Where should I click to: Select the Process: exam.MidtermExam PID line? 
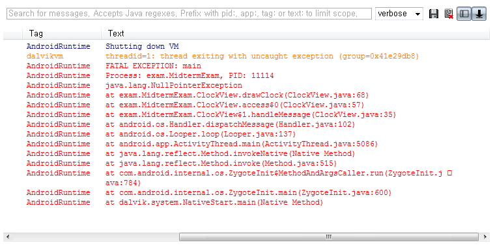(x=246, y=75)
